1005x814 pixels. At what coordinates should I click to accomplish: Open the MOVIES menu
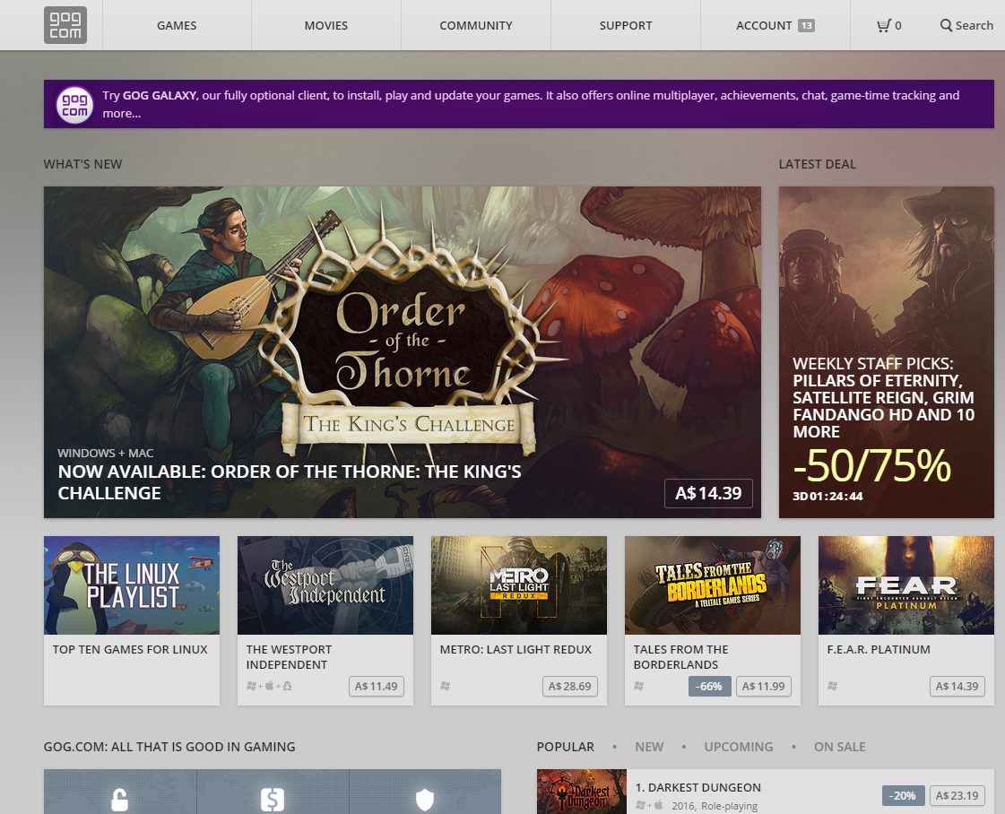(326, 26)
